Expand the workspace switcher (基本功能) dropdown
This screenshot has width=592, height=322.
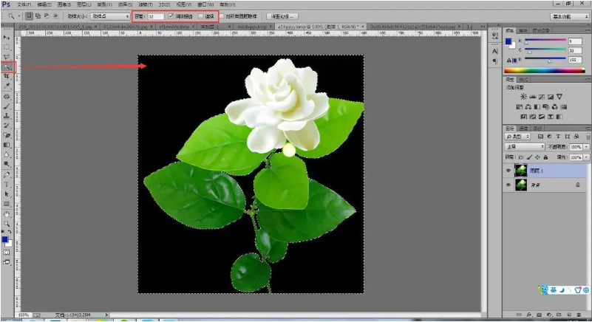(x=570, y=16)
